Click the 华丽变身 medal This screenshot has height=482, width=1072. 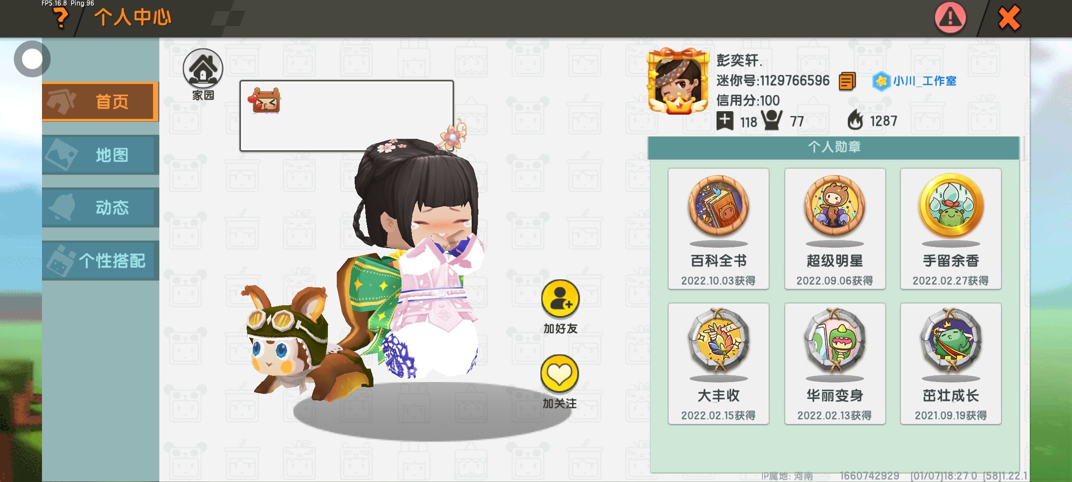pyautogui.click(x=835, y=364)
